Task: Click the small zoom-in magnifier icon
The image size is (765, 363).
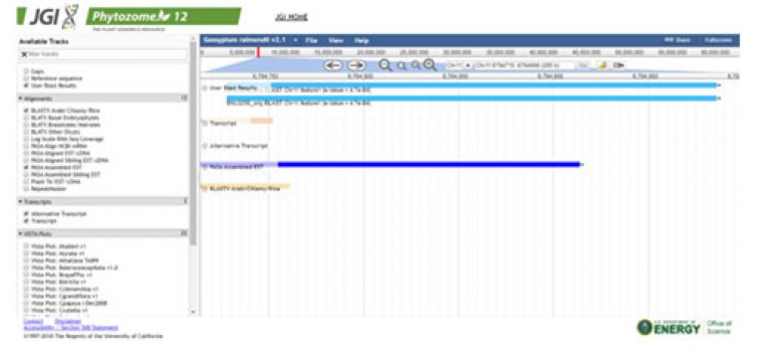Action: [415, 66]
